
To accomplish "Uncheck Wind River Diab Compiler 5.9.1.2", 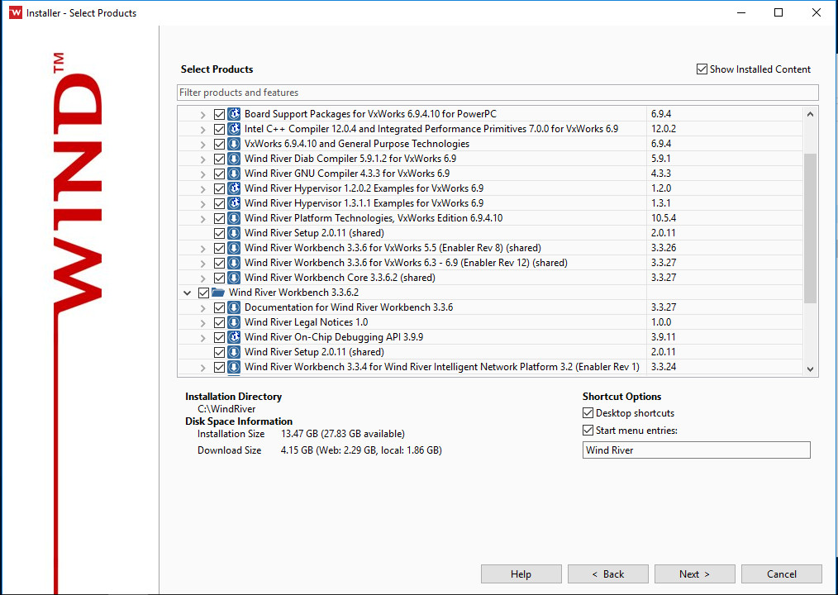I will pos(219,159).
